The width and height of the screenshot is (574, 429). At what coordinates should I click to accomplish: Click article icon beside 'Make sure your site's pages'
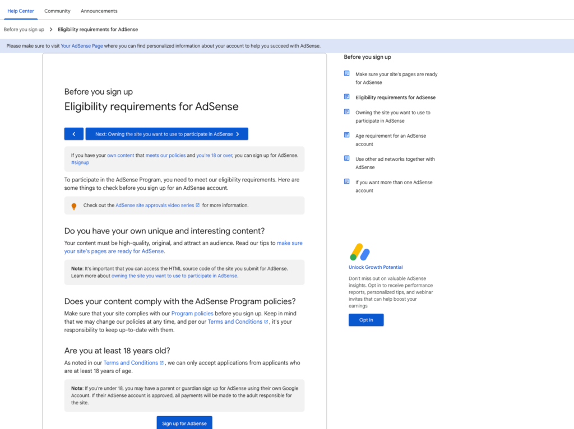[346, 73]
